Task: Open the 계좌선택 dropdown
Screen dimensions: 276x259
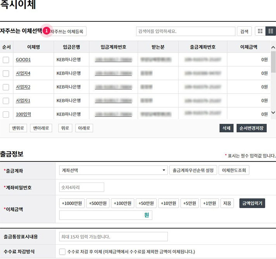Action: [113, 170]
